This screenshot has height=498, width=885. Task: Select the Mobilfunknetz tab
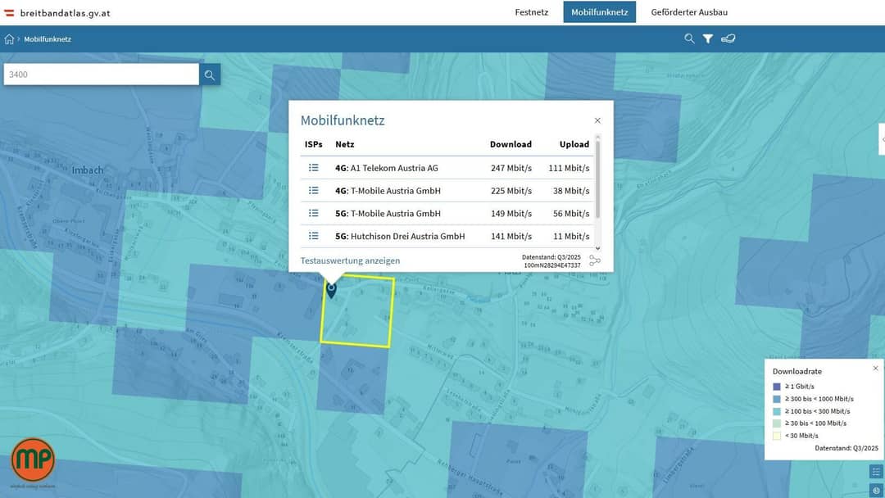click(x=599, y=11)
